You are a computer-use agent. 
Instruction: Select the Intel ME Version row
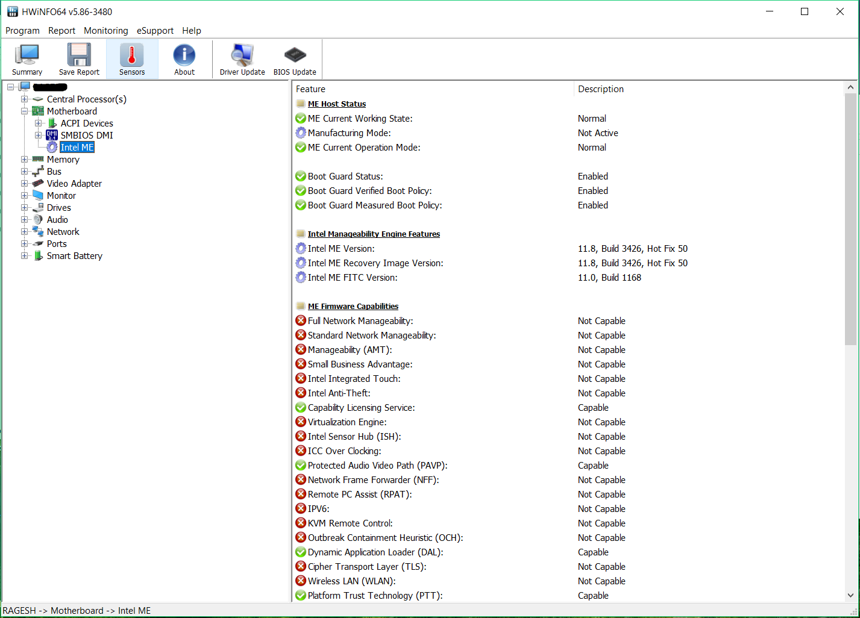pyautogui.click(x=568, y=249)
